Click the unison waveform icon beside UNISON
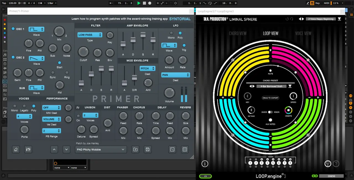Viewport: 354px width, 180px height. coord(78,107)
